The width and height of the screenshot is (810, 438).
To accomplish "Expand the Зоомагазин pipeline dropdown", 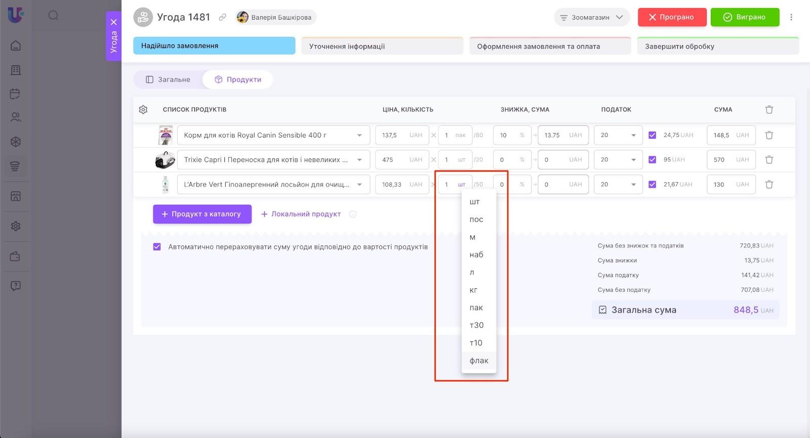I will tap(591, 17).
